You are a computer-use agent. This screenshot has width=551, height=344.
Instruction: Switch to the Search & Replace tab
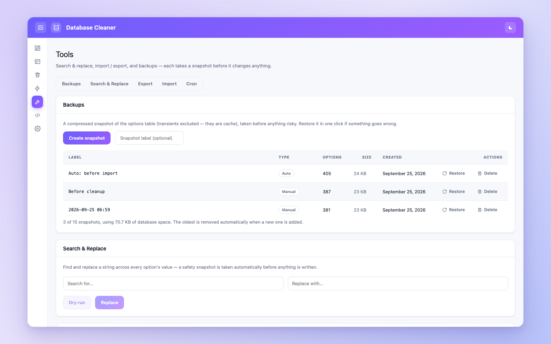[109, 84]
